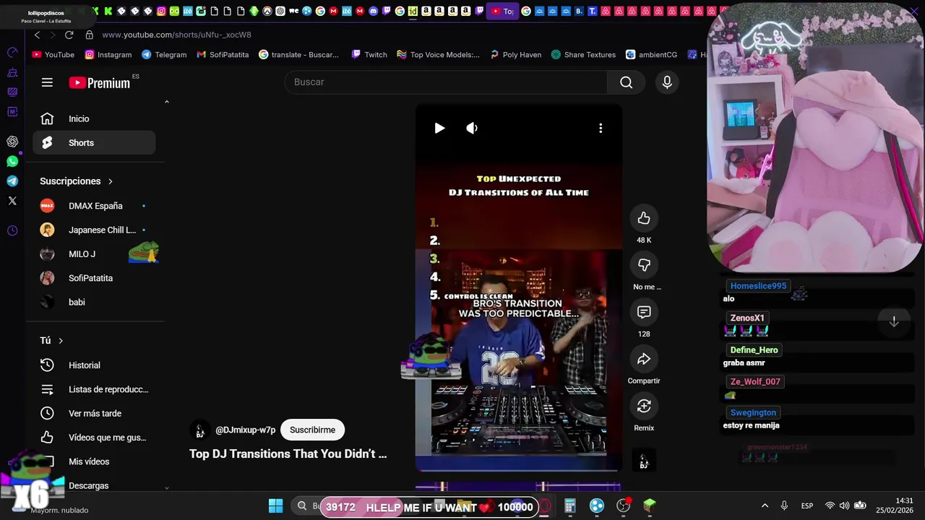Click the YouTube Premium logo
Screen dimensions: 925x520
100,82
